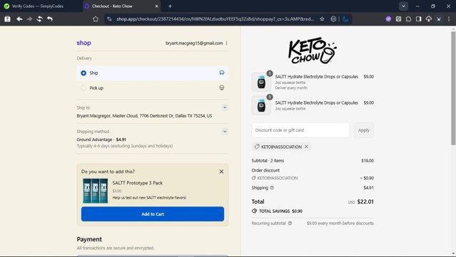Click 'Deliver every month' item note
This screenshot has width=456, height=257.
click(x=291, y=88)
